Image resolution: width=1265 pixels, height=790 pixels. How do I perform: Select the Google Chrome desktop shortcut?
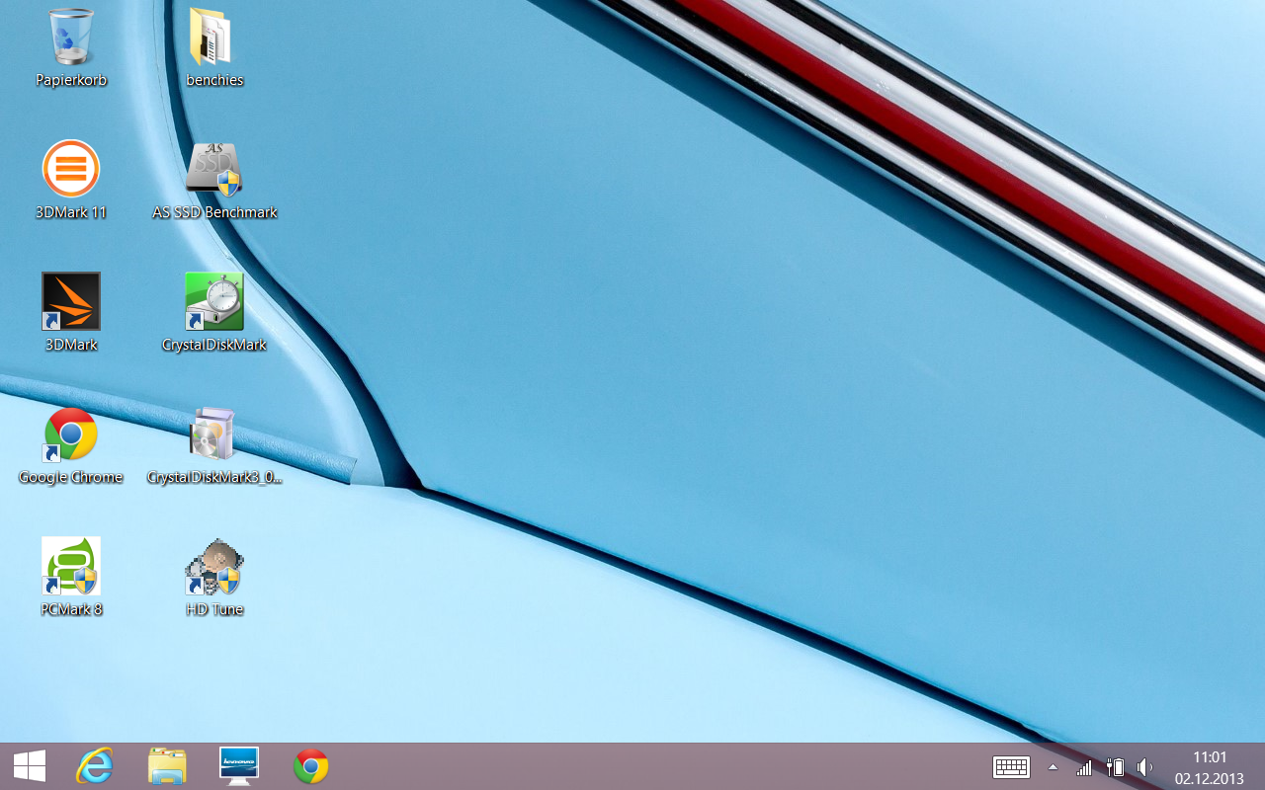click(x=71, y=434)
